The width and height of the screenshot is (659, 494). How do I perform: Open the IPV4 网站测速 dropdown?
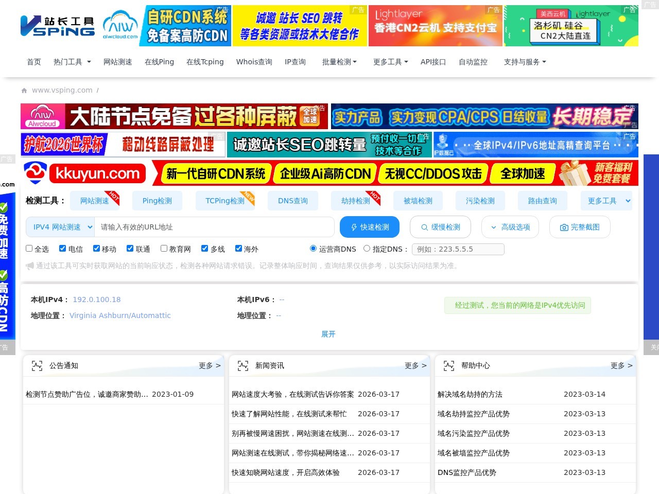pyautogui.click(x=60, y=227)
